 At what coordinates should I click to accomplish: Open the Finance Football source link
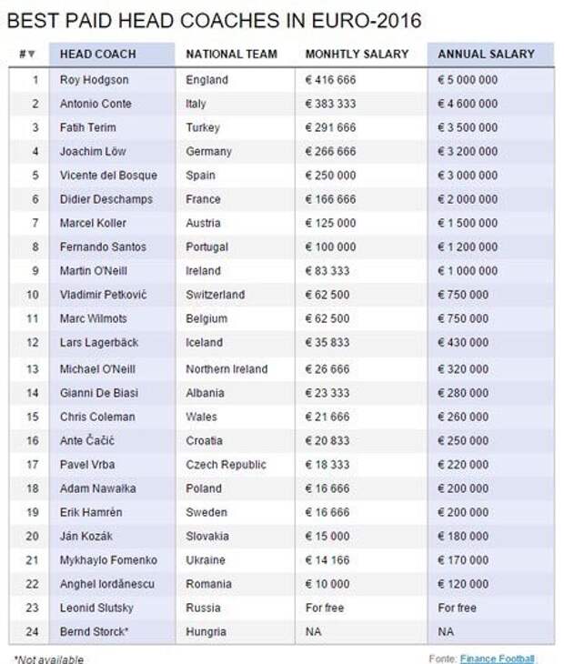pyautogui.click(x=497, y=659)
